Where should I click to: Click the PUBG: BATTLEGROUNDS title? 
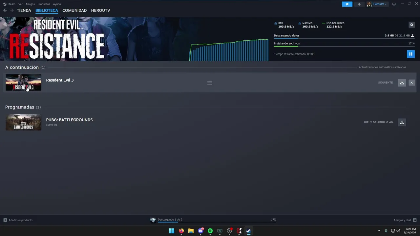pyautogui.click(x=69, y=120)
